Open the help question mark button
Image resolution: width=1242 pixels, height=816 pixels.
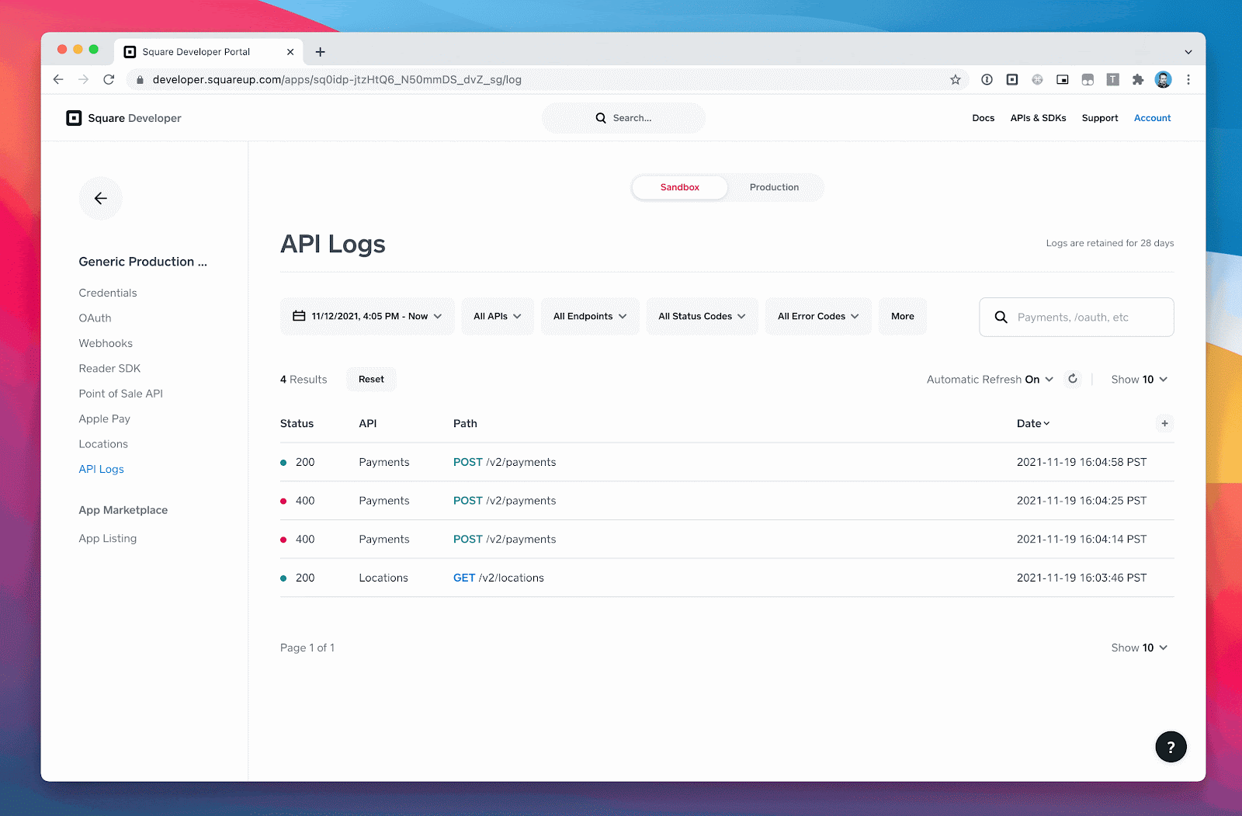click(1171, 747)
